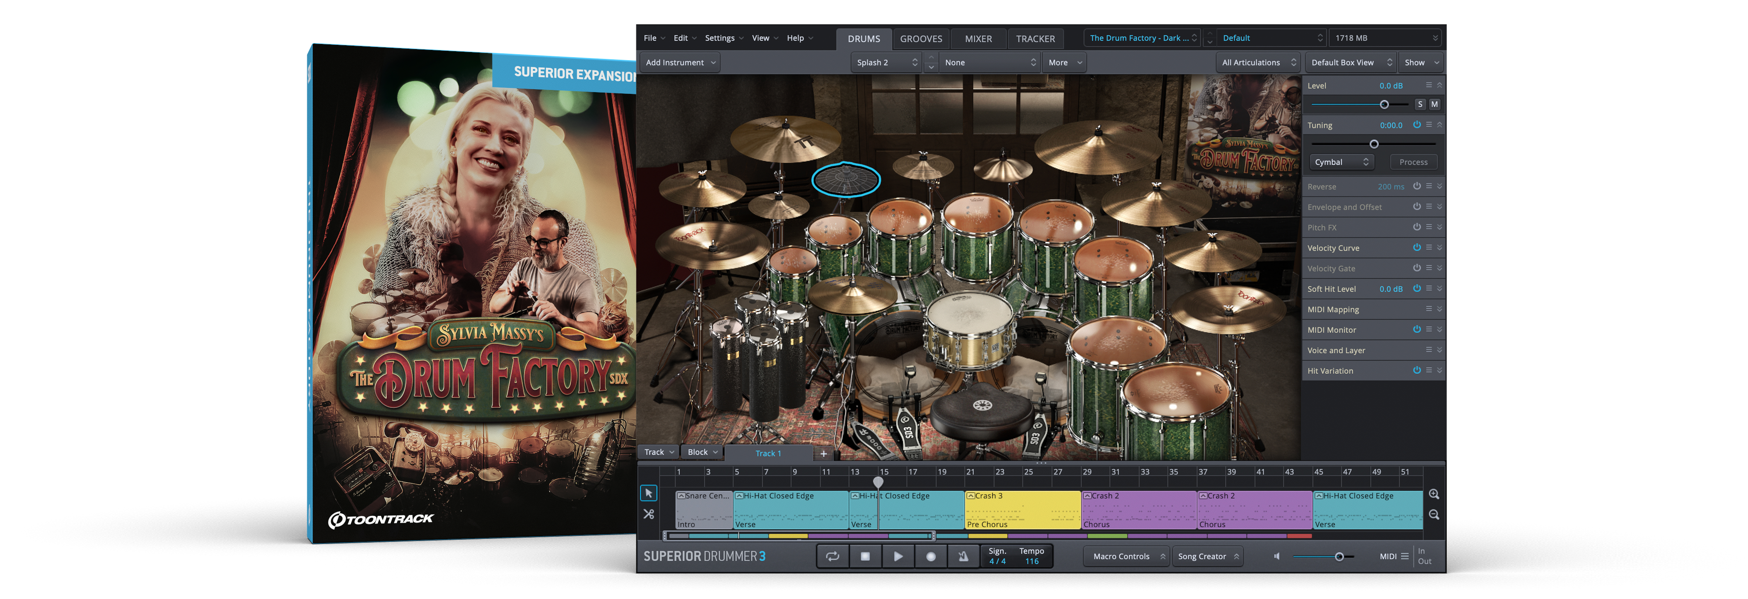This screenshot has height=599, width=1748.
Task: Mute the instrument with M button
Action: click(x=1434, y=105)
